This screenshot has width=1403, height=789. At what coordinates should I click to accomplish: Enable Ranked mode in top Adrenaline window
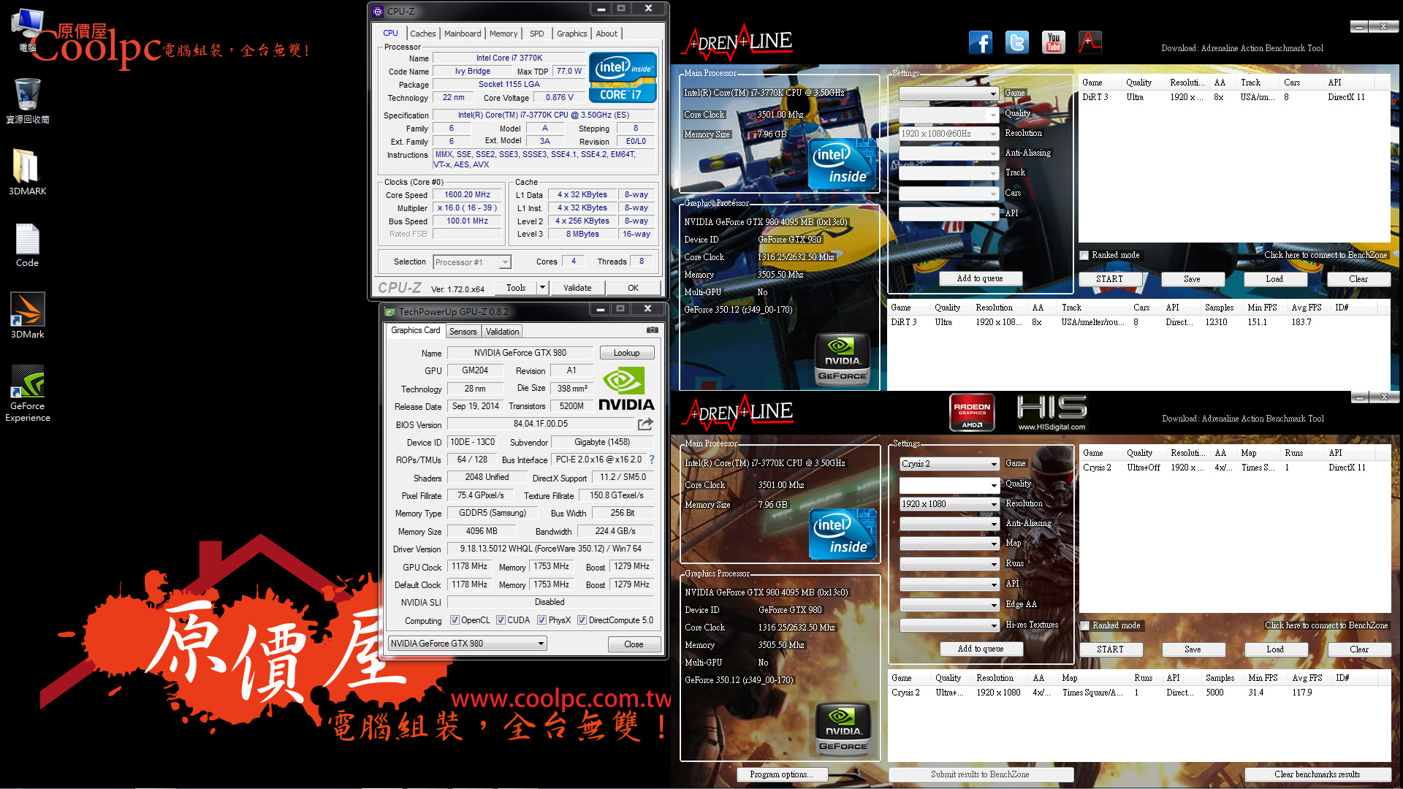pos(1084,255)
